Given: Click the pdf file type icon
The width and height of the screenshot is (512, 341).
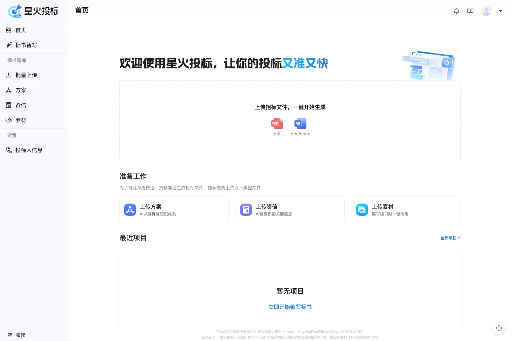Looking at the screenshot, I should tap(277, 123).
